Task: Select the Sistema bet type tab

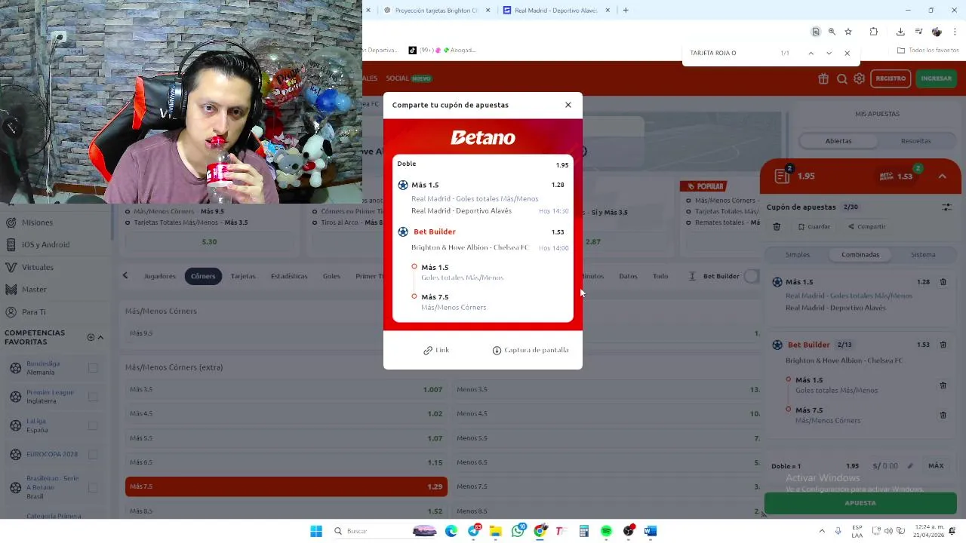Action: click(x=922, y=255)
